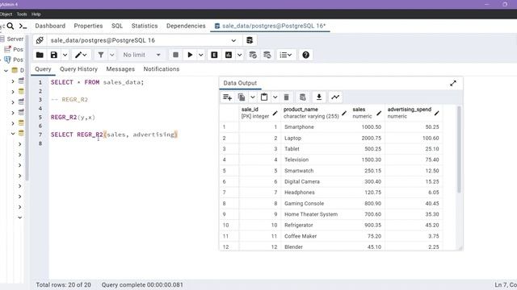
Task: Open the Copy options dropdown arrow
Action: click(253, 97)
